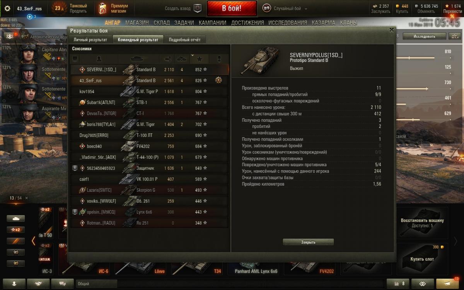Sort allies by damage dealt column icon
464x290 pixels.
167,59
